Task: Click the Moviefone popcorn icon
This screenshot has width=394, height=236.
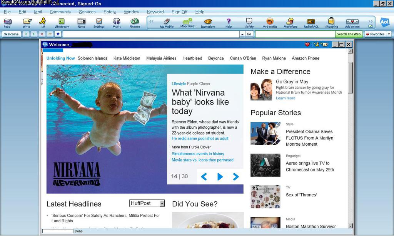Action: tap(290, 22)
